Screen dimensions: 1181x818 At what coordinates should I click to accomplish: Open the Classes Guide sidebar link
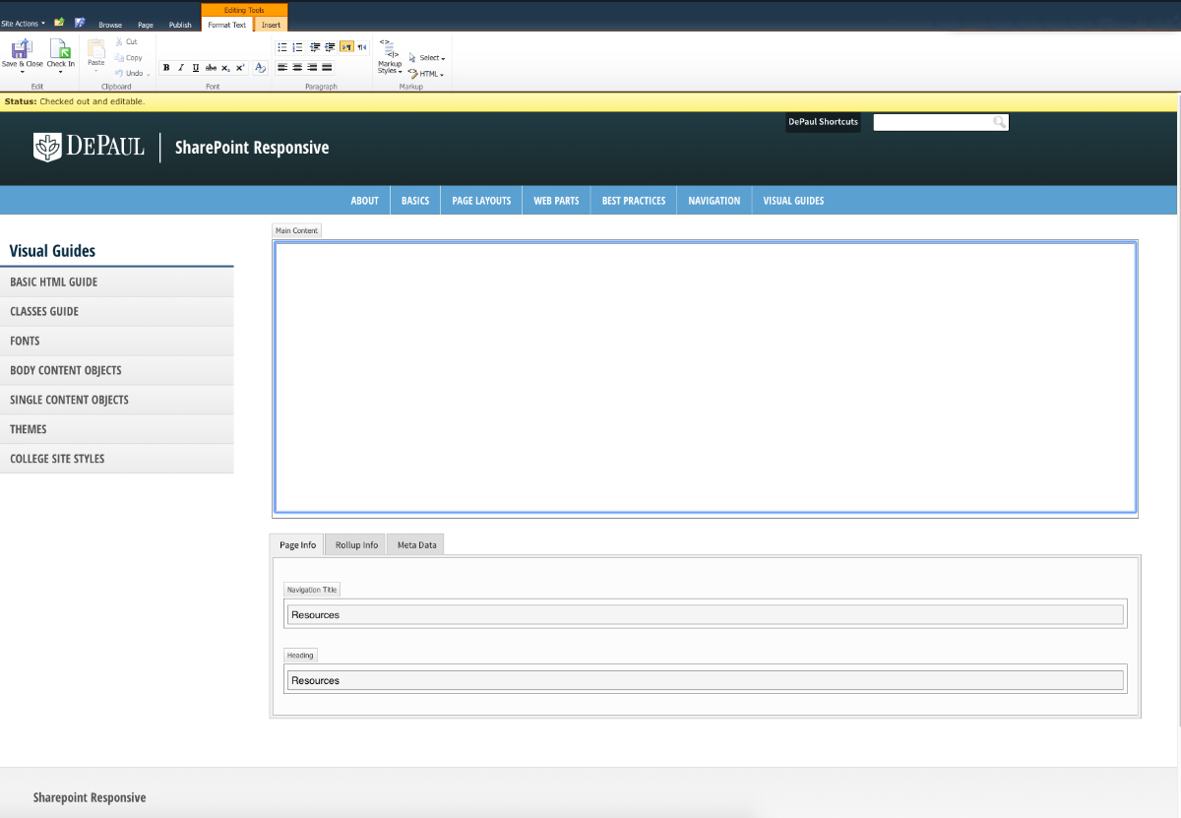click(44, 311)
